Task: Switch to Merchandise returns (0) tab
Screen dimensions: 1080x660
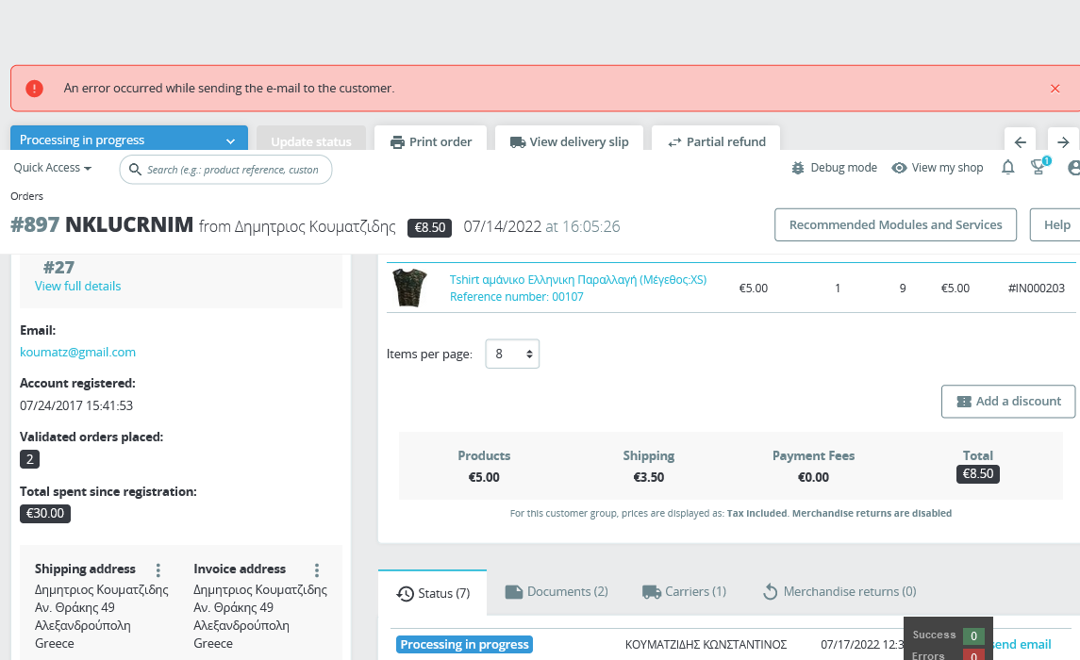Action: click(839, 592)
